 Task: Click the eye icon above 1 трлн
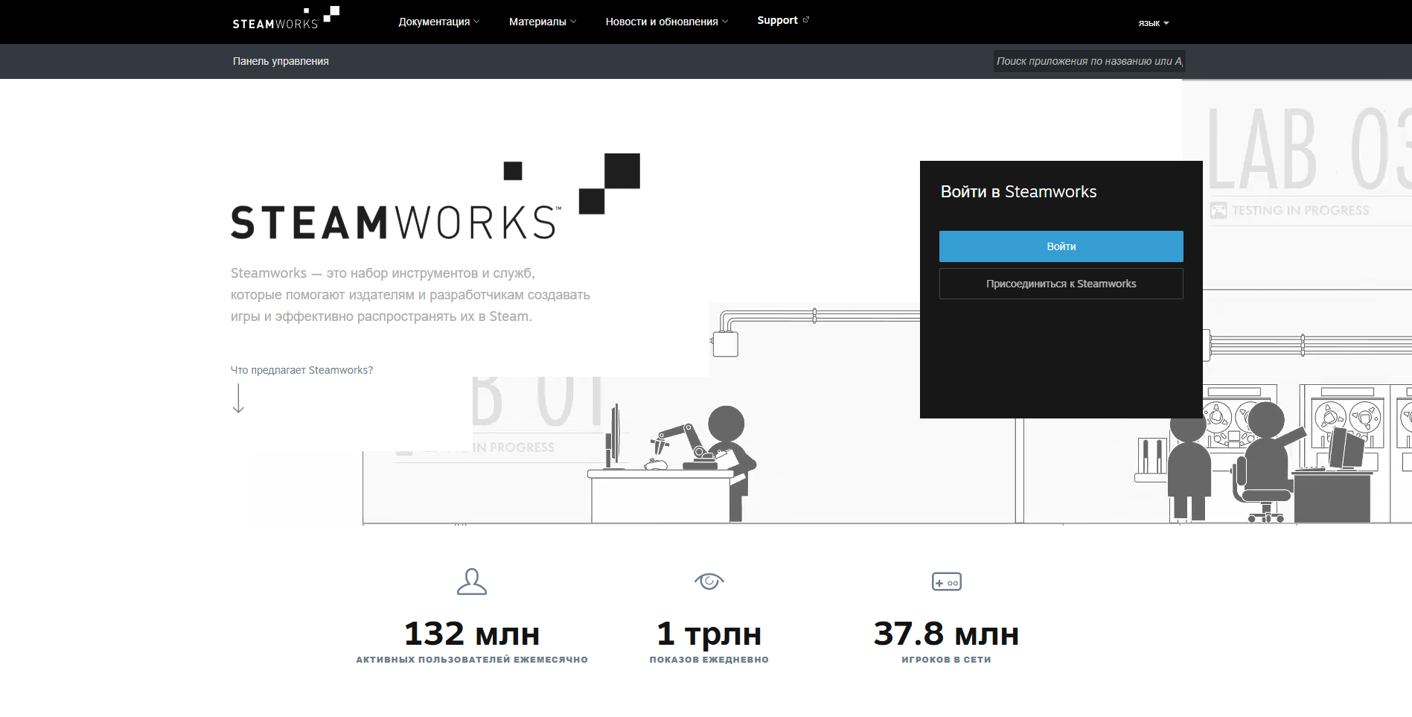pyautogui.click(x=709, y=581)
